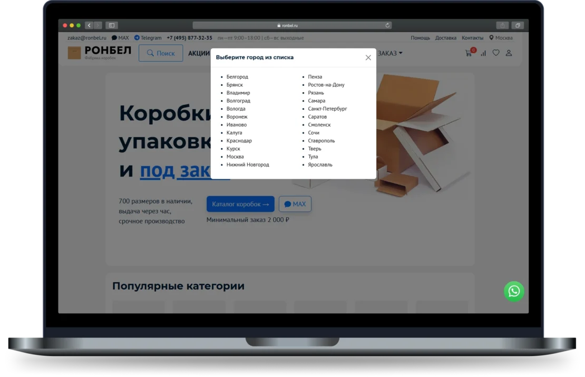Click the browser share icon
585x377 pixels.
point(502,25)
